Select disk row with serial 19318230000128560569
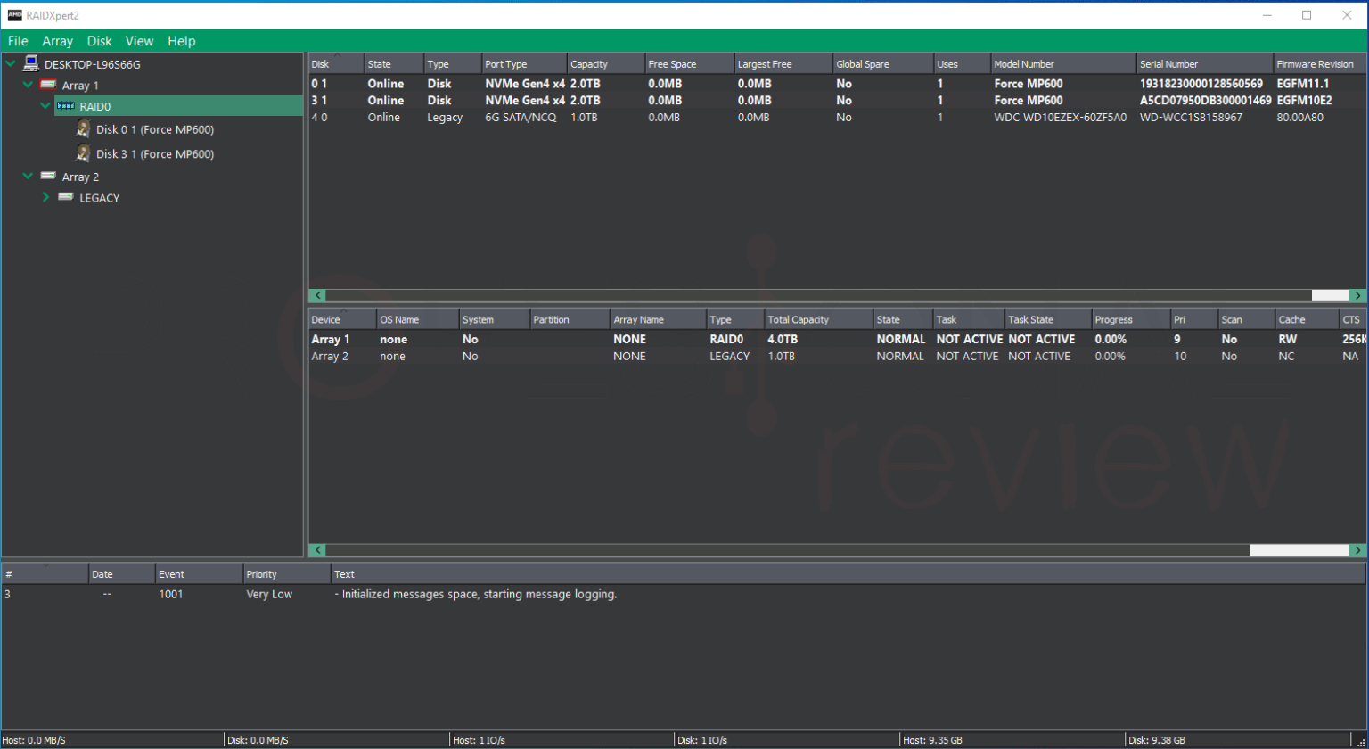 (x=838, y=84)
